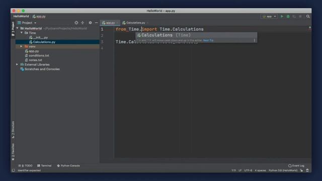
Task: Click the Python 3.8 interpreter status entry
Action: (283, 170)
